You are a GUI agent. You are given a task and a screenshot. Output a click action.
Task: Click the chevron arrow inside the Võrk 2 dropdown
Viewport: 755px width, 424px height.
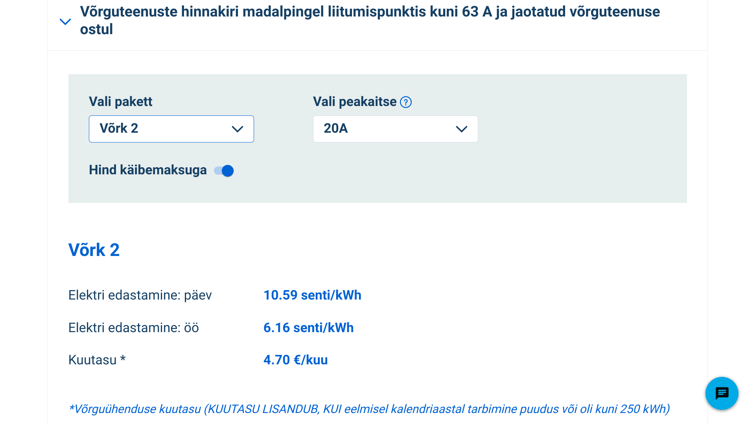(238, 129)
